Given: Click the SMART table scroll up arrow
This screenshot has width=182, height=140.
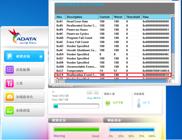Looking at the screenshot, I should [x=173, y=16].
